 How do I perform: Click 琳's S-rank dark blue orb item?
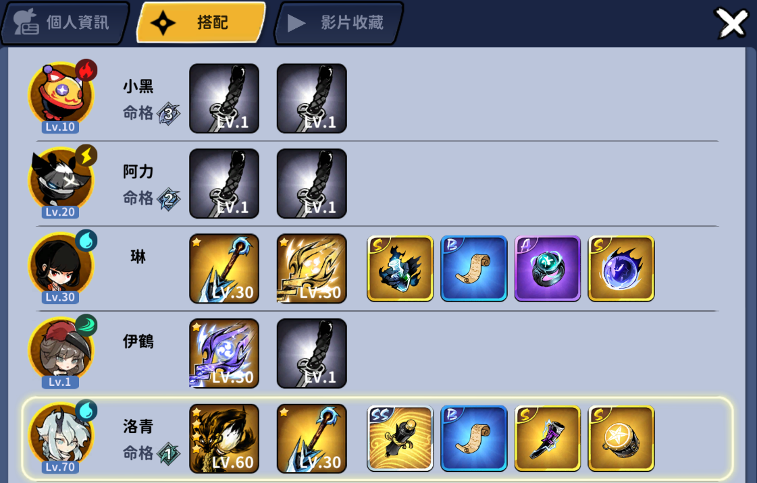[621, 268]
